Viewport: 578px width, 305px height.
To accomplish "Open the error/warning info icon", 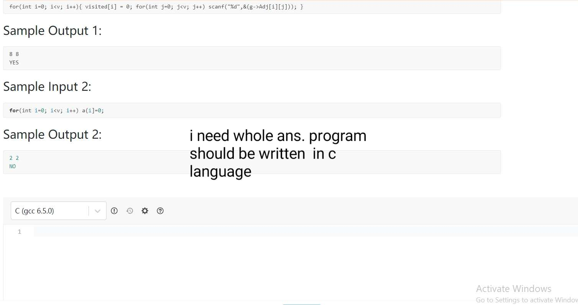I will coord(114,211).
